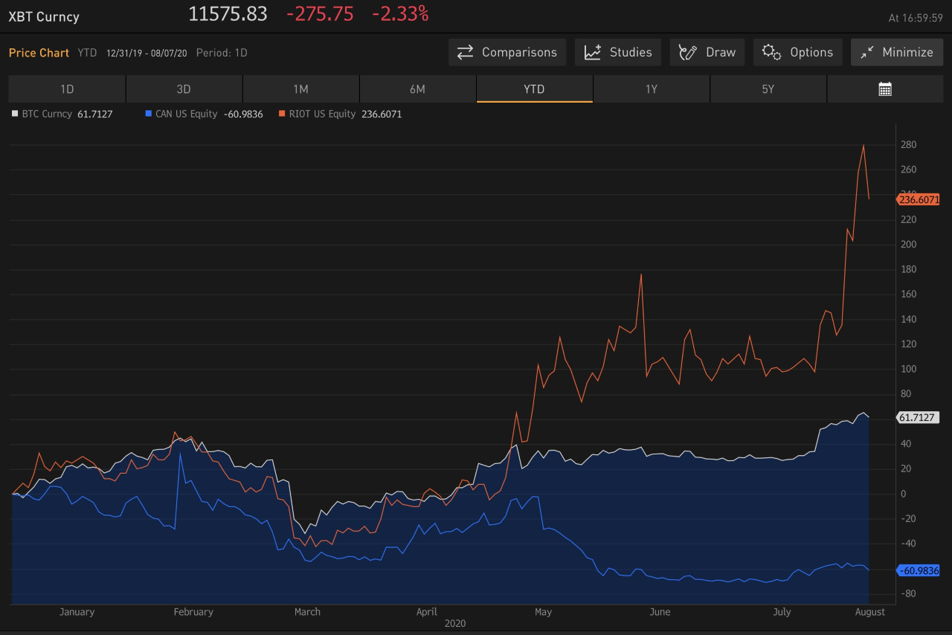The height and width of the screenshot is (635, 952).
Task: Click the Options gears icon
Action: coord(771,52)
